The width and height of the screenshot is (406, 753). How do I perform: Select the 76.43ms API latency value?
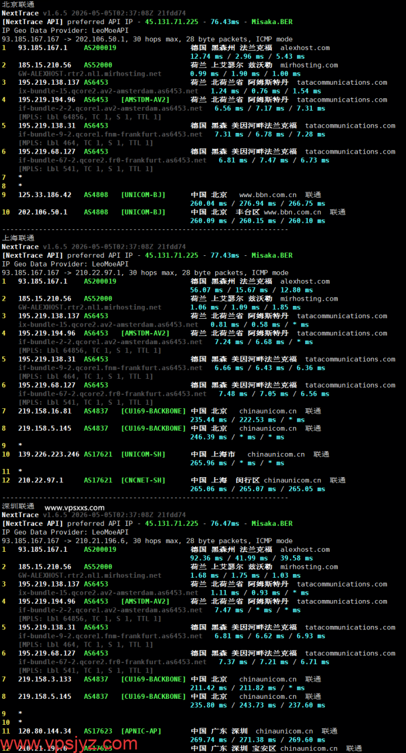coord(225,22)
